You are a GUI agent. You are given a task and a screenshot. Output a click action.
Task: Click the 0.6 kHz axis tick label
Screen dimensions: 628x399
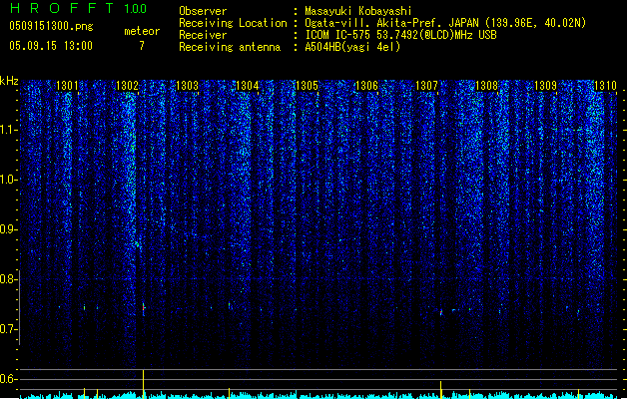tap(9, 379)
